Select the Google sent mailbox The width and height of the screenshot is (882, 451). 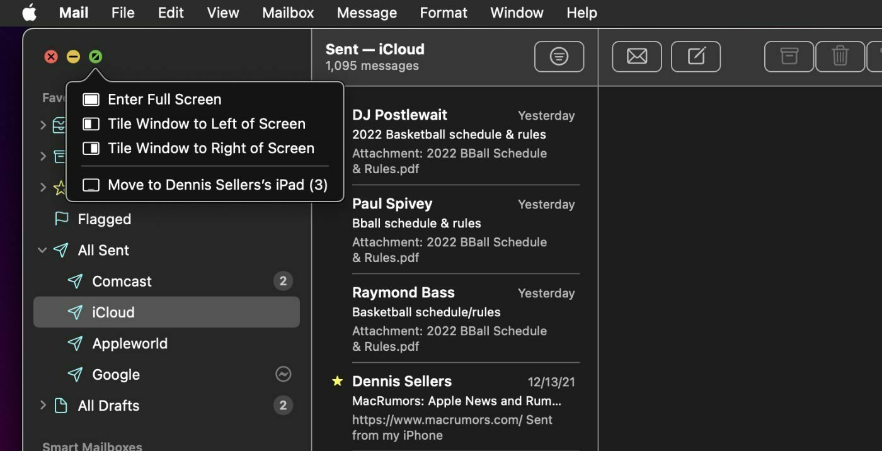tap(166, 374)
